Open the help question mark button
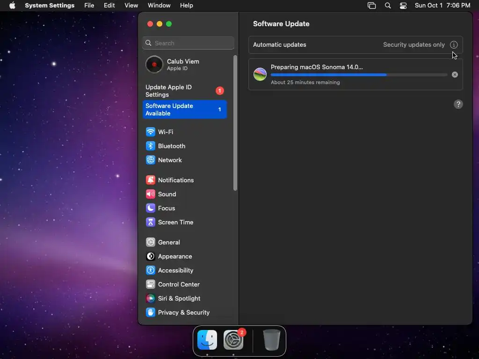Image resolution: width=479 pixels, height=359 pixels. 458,104
